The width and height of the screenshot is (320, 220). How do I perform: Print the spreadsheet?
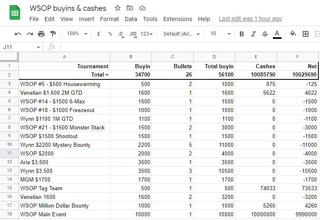(x=41, y=34)
